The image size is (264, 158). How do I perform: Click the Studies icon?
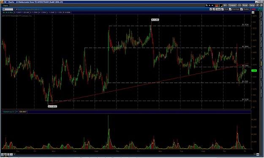[242, 9]
